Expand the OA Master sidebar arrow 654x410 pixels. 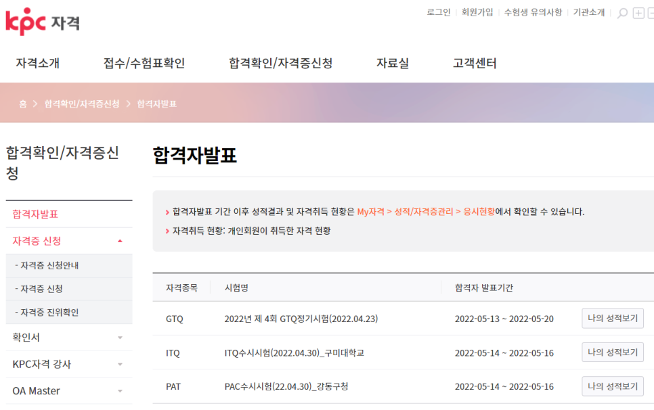pos(120,391)
